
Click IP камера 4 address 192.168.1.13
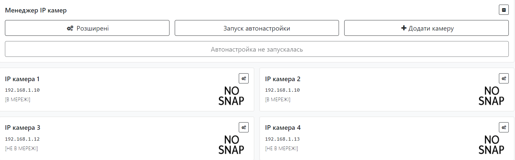pyautogui.click(x=282, y=139)
